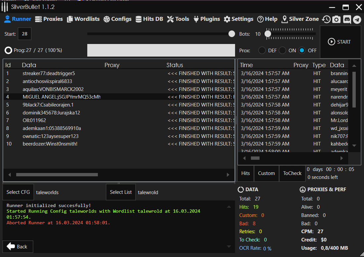The width and height of the screenshot is (364, 257).
Task: Select the ON proxy radio button
Action: (282, 51)
